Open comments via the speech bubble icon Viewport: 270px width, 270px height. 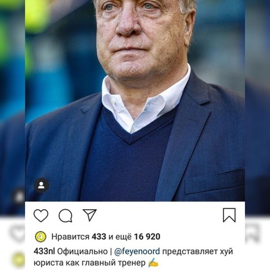point(65,216)
